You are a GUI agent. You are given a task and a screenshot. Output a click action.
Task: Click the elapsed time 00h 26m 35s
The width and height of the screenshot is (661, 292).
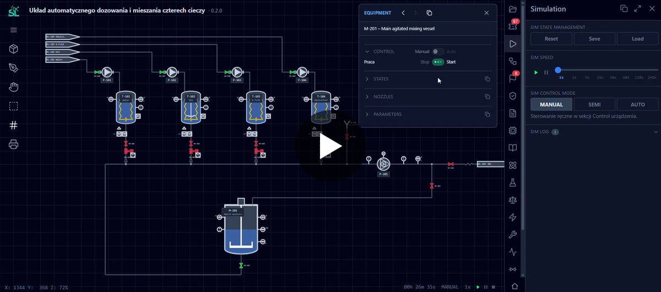pos(420,287)
